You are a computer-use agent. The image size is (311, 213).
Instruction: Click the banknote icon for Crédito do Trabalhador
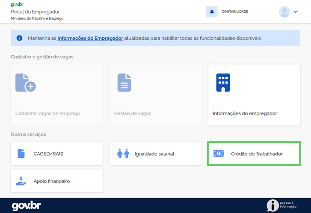click(219, 154)
